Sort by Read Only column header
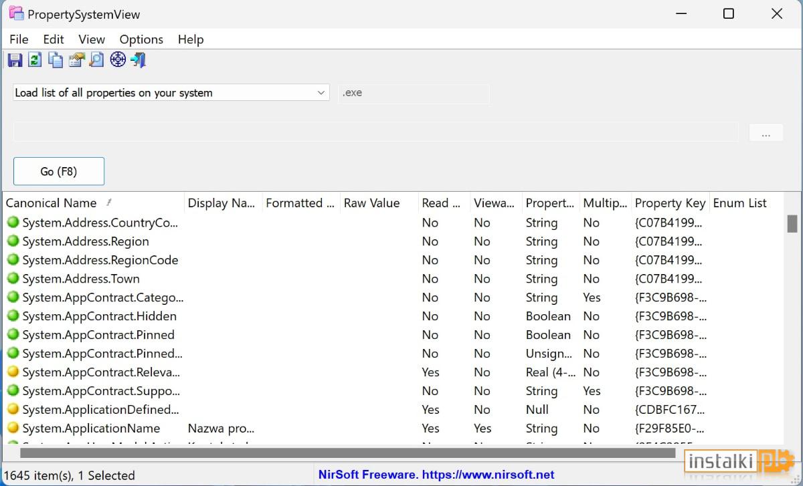The image size is (803, 486). (444, 203)
